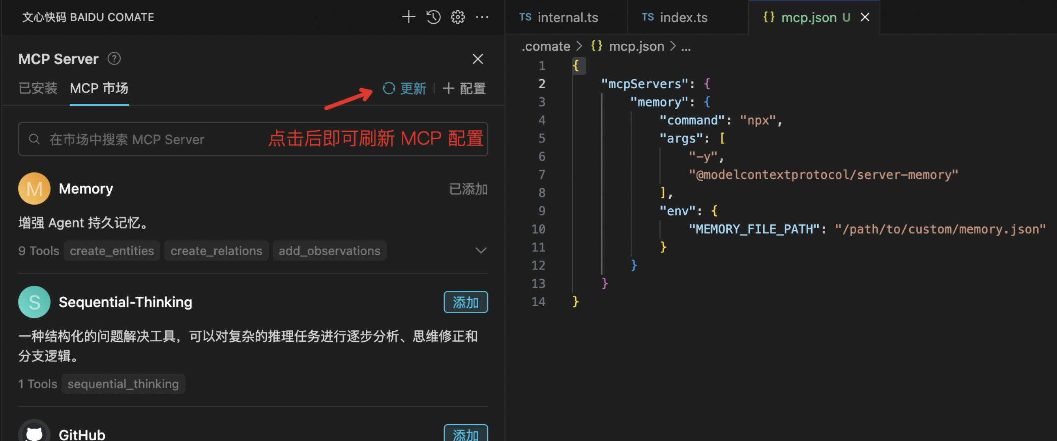Click the add_observations tool tag
Viewport: 1057px width, 441px height.
(x=329, y=251)
